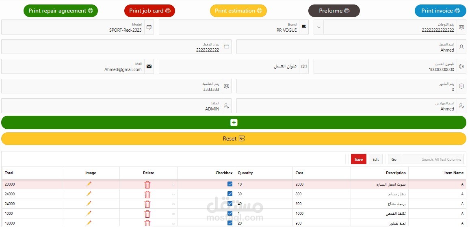Click the cost cell 2000
This screenshot has height=227, width=470.
coord(322,184)
